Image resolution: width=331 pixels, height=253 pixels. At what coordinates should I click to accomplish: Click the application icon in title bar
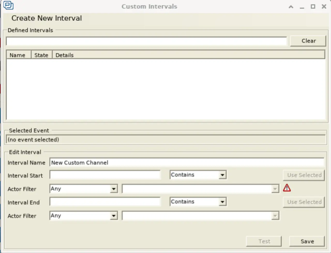coord(8,5)
